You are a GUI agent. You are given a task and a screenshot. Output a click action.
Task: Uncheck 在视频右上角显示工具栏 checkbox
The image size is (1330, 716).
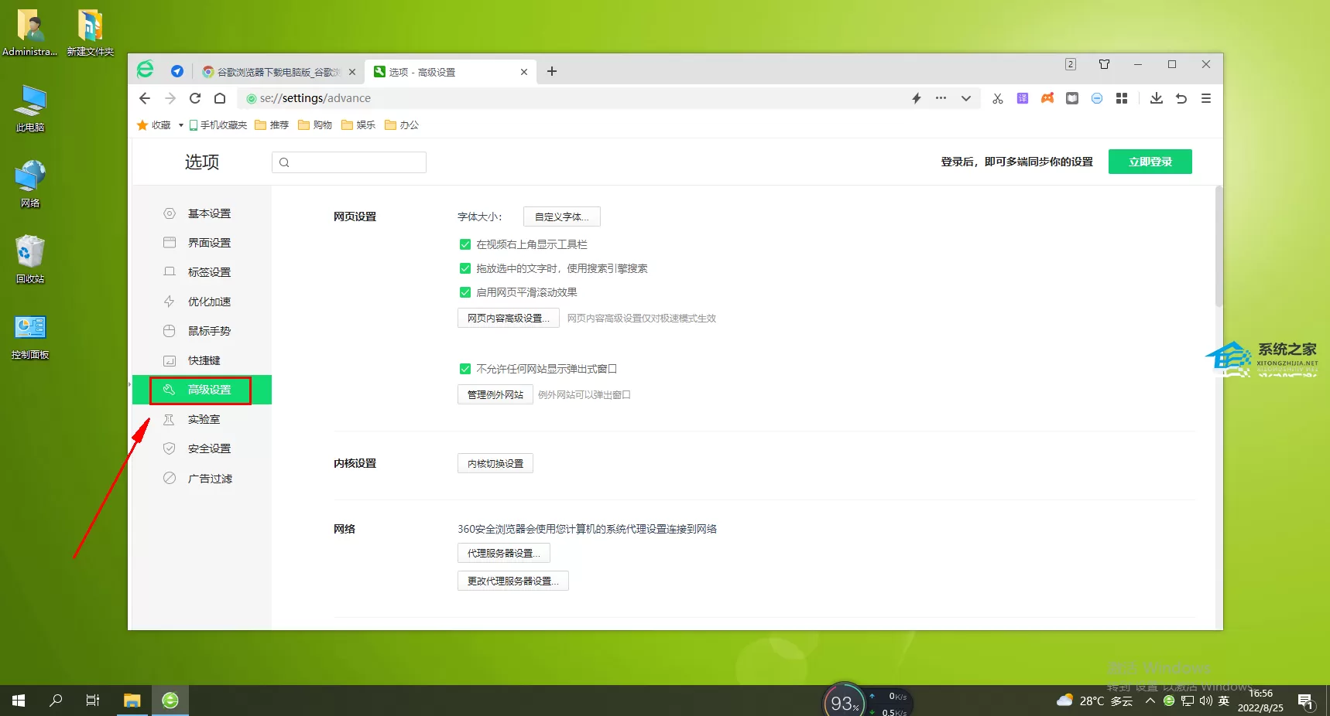click(x=465, y=244)
